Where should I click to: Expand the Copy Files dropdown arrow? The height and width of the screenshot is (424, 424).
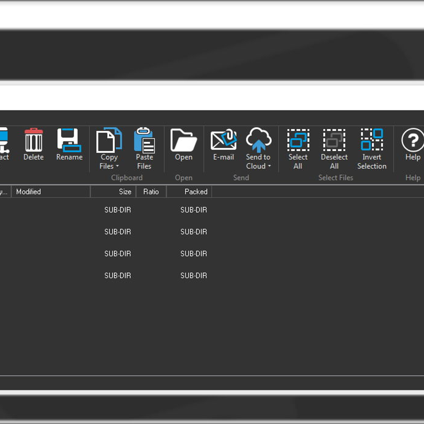coord(117,166)
